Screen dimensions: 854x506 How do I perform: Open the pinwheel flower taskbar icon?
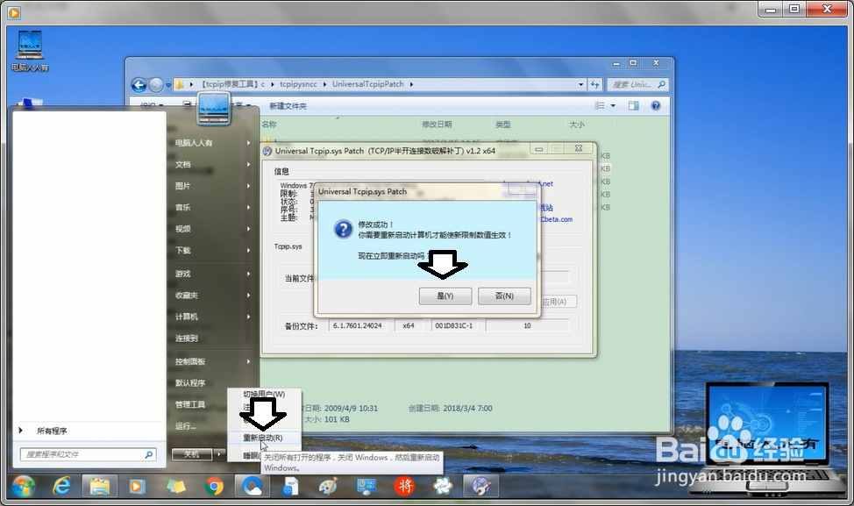[x=442, y=486]
